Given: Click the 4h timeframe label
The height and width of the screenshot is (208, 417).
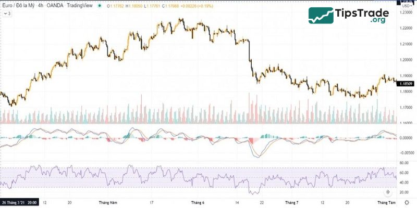Looking at the screenshot, I should (x=41, y=6).
